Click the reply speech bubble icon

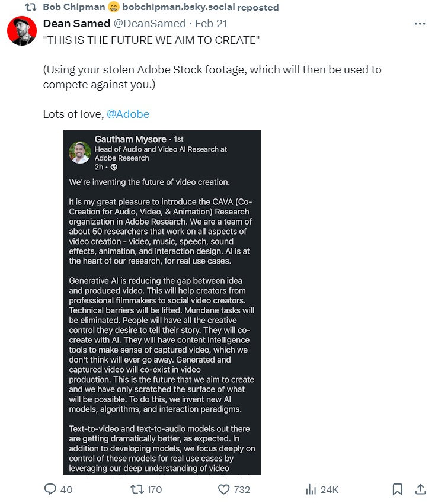(51, 489)
